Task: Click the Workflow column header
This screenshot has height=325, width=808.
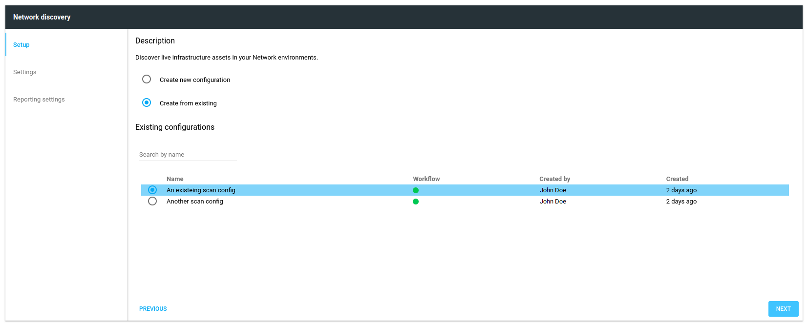Action: tap(426, 179)
